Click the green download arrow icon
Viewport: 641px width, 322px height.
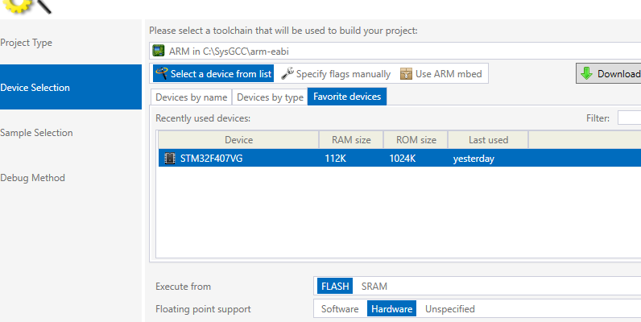586,73
